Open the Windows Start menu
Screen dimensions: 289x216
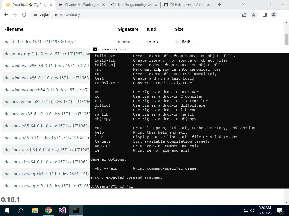(x=7, y=210)
